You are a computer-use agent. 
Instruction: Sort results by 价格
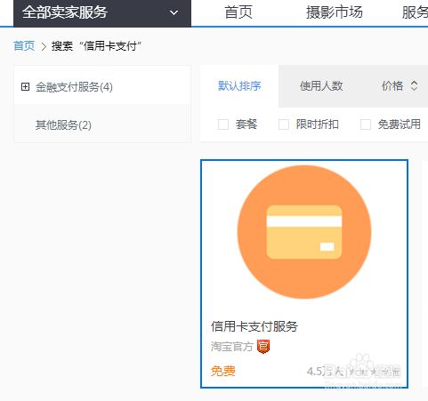392,86
